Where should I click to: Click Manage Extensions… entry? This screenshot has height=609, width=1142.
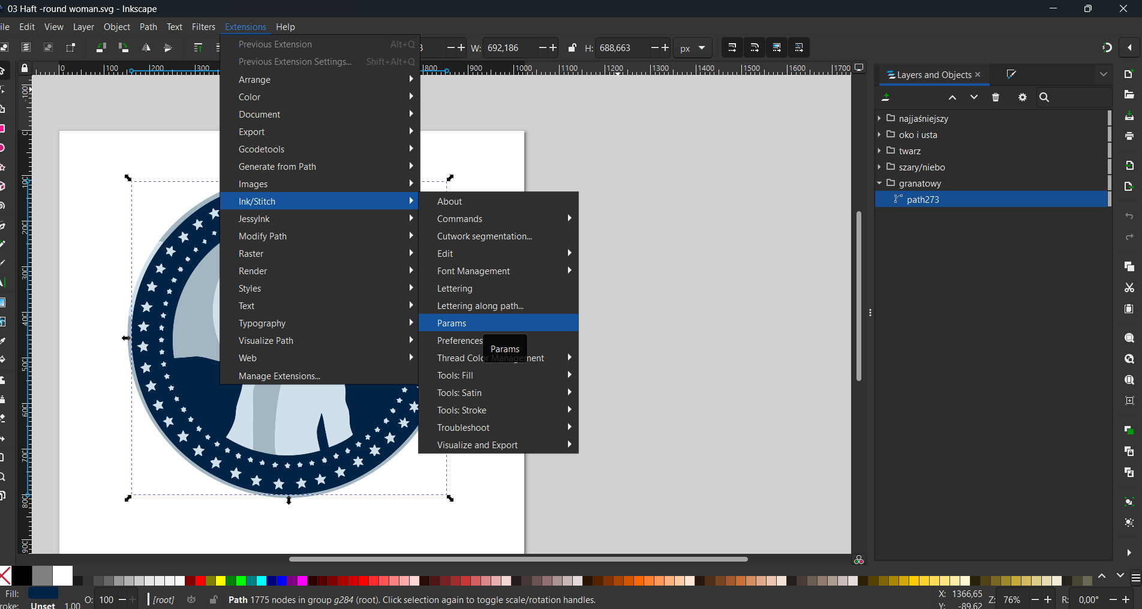[x=320, y=376]
